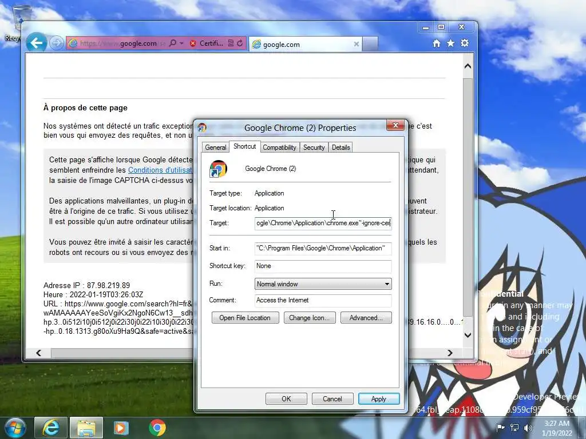Switch to the Compatibility tab
This screenshot has width=586, height=439.
coord(279,147)
